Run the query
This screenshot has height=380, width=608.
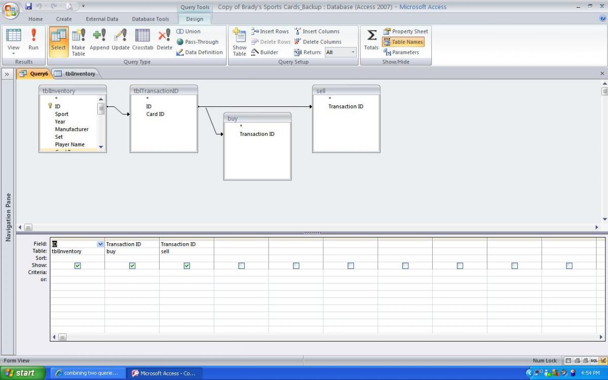tap(33, 41)
